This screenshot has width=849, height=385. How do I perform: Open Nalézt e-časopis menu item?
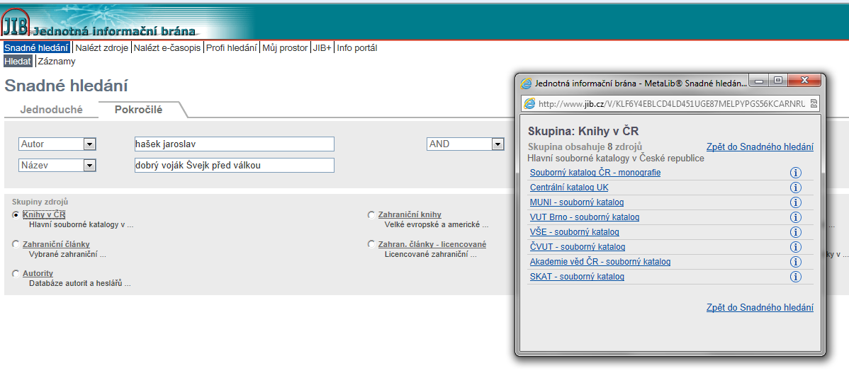(167, 47)
